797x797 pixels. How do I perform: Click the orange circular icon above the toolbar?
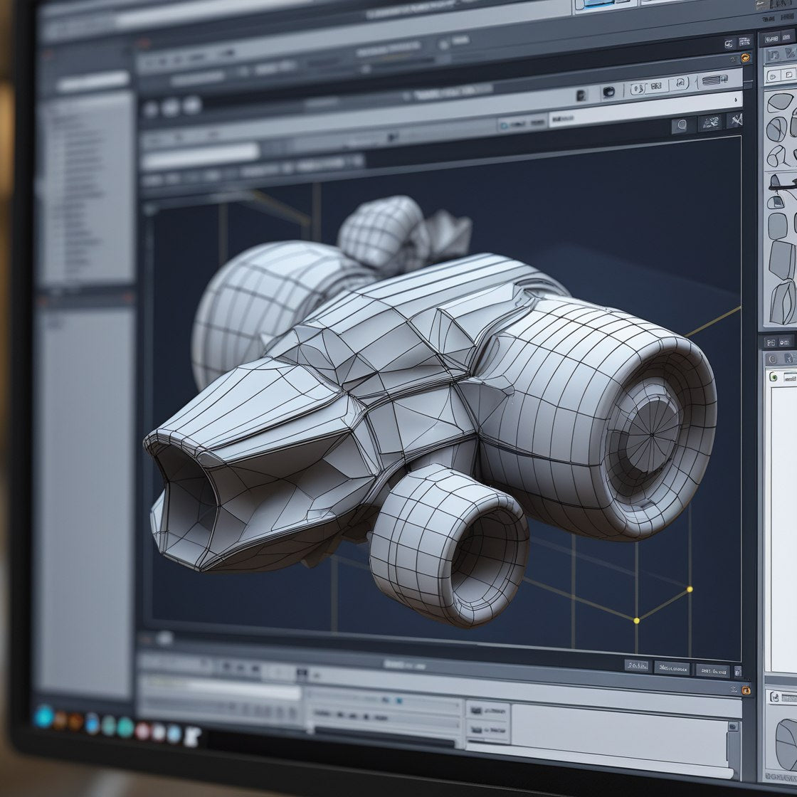coord(745,58)
